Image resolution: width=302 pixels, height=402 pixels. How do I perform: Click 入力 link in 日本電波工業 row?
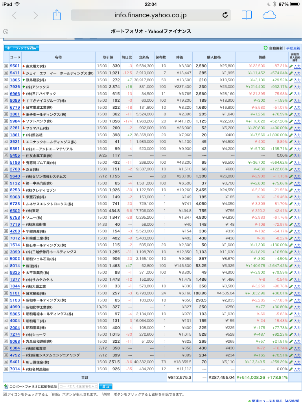297,108
